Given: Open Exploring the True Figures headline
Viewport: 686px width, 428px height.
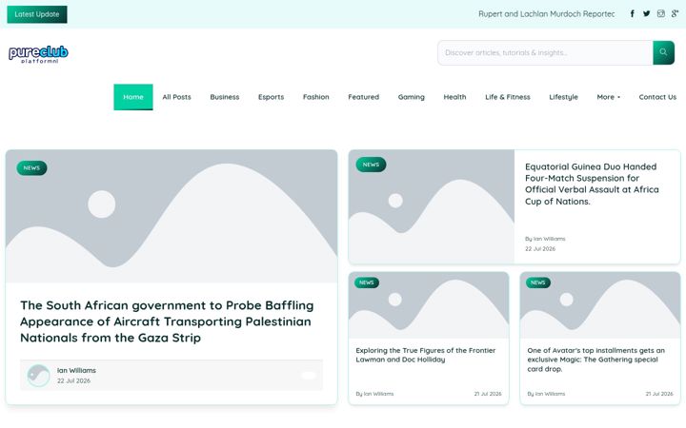Looking at the screenshot, I should point(426,355).
